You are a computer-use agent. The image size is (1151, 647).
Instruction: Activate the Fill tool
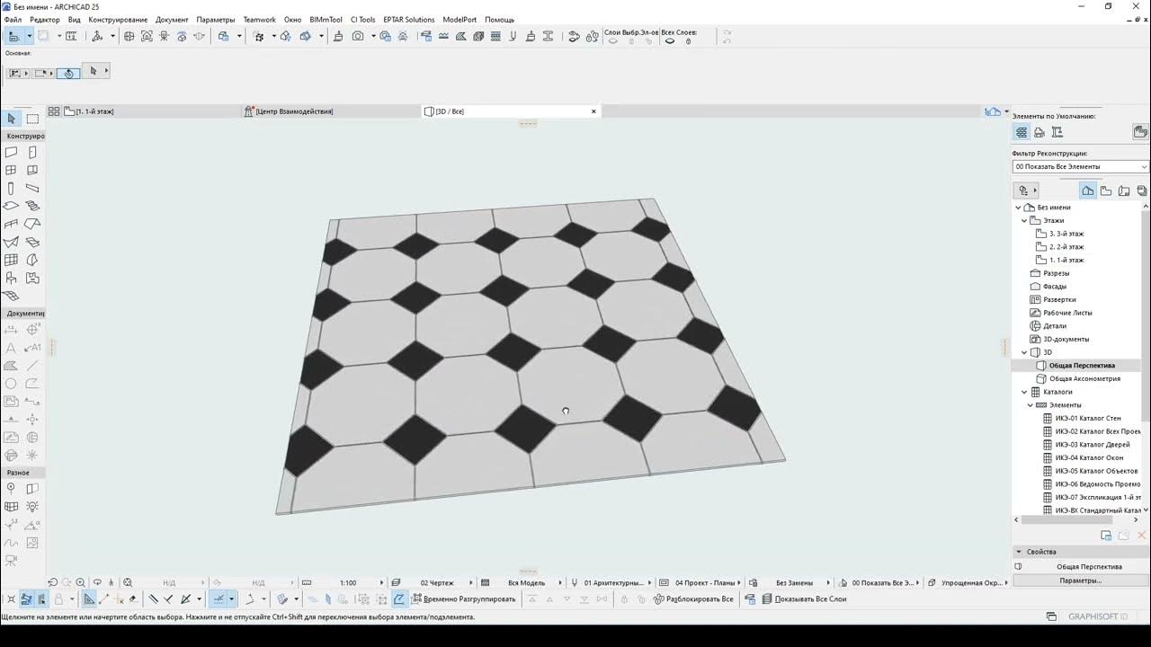[x=11, y=366]
